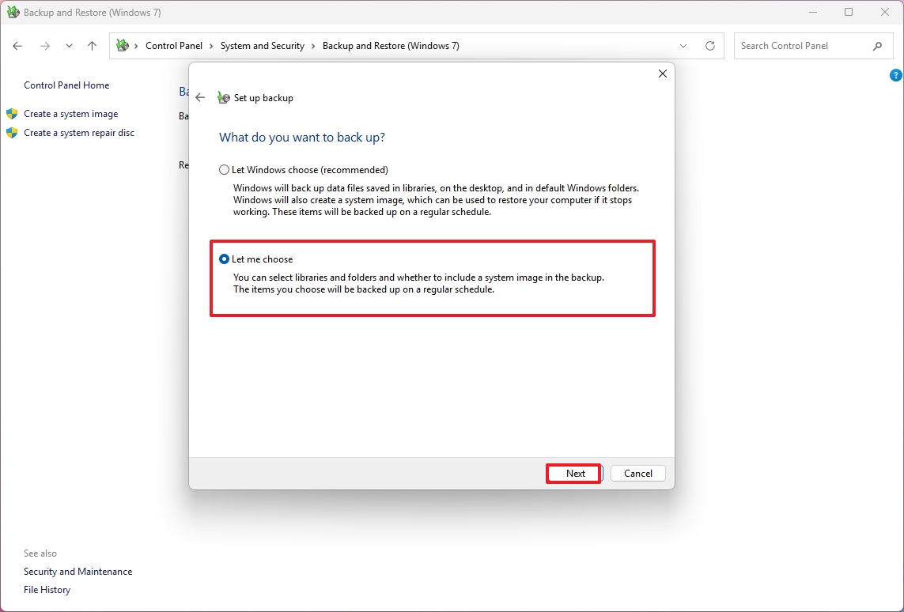Screen dimensions: 904x612
Task: Click the address bar Backup icon
Action: [x=123, y=46]
